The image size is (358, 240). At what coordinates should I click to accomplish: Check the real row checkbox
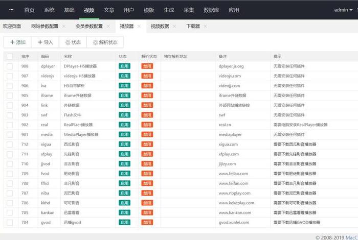(x=10, y=125)
